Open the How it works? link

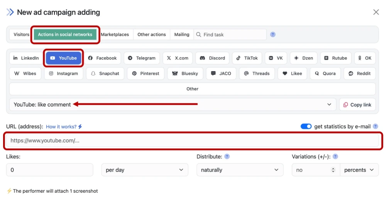tap(64, 127)
